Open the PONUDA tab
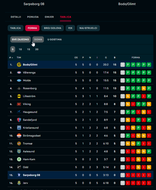Image resolution: width=156 pixels, height=190 pixels. (x=33, y=17)
